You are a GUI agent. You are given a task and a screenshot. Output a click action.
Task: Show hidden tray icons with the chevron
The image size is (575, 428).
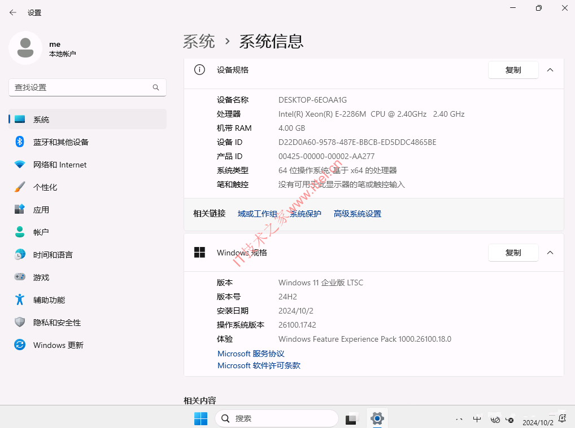coord(459,420)
